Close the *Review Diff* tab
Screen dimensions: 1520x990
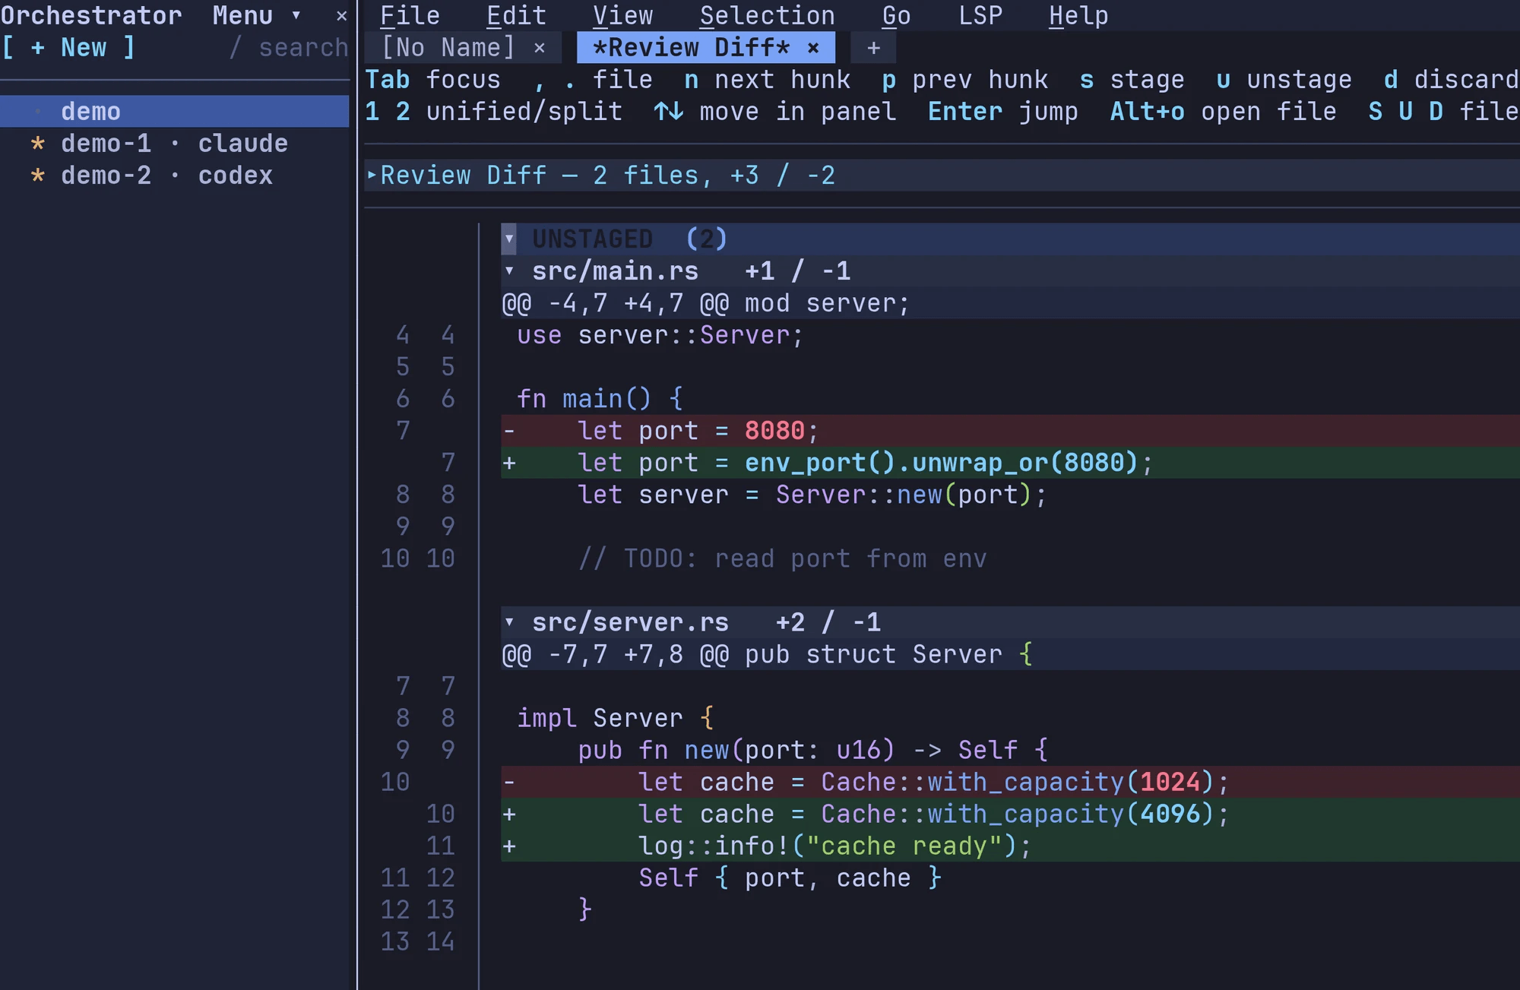(812, 48)
